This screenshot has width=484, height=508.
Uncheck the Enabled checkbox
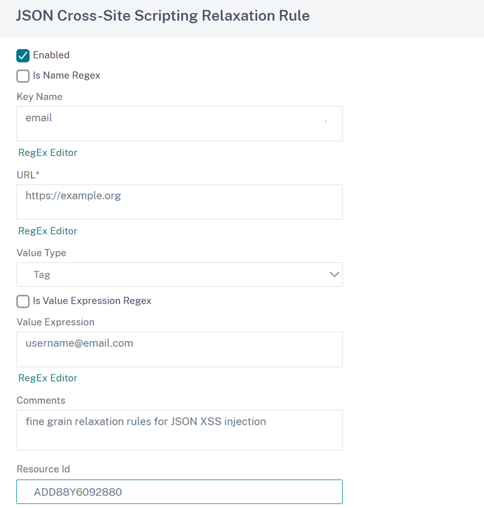(x=23, y=56)
